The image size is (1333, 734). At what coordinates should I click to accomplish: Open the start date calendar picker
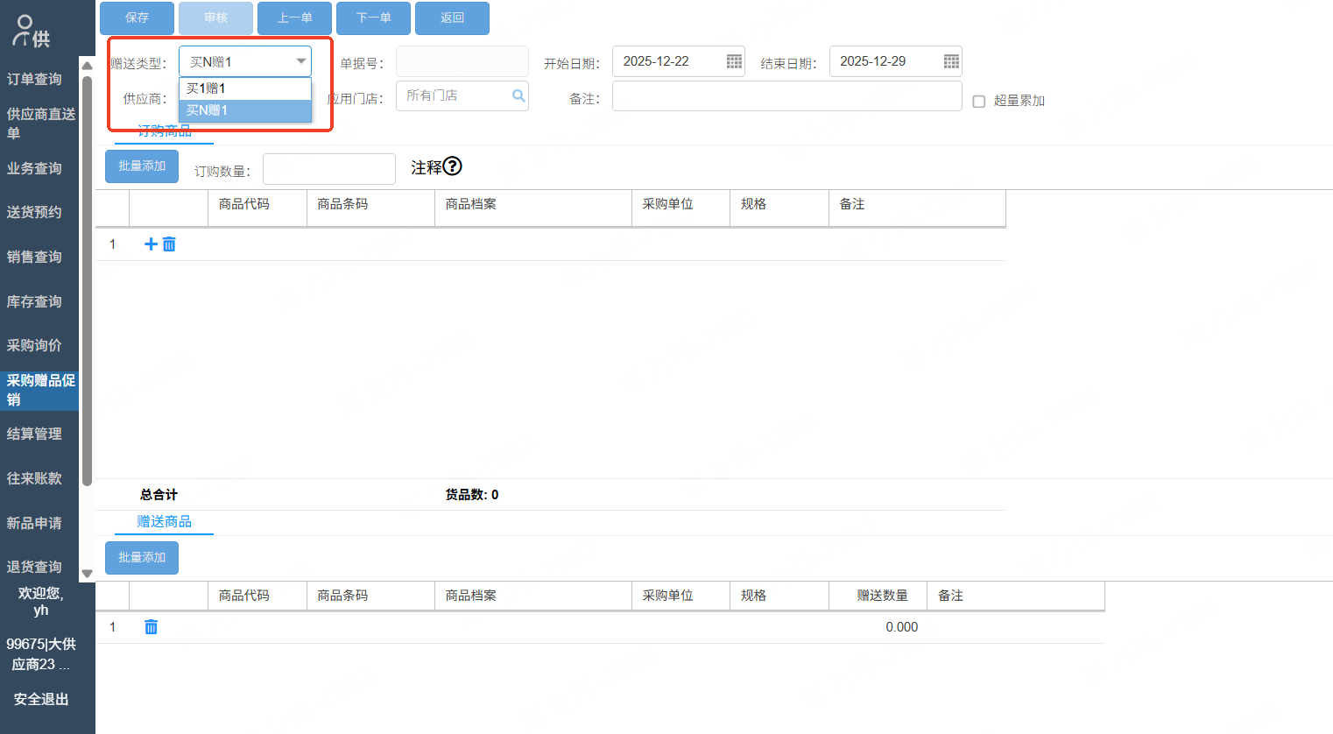pos(734,61)
